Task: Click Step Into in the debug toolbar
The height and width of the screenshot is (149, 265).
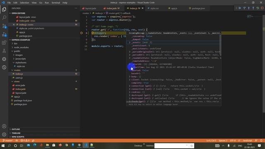Action: (249, 8)
